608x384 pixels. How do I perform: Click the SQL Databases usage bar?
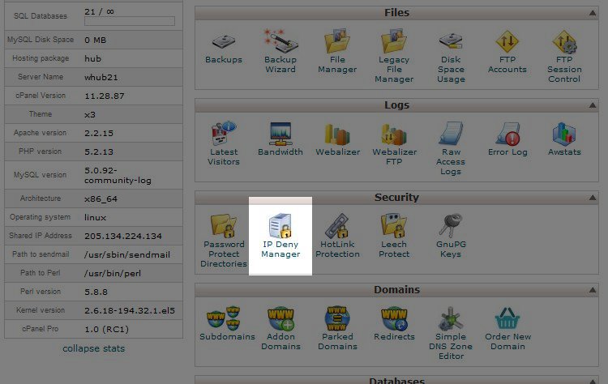(128, 21)
